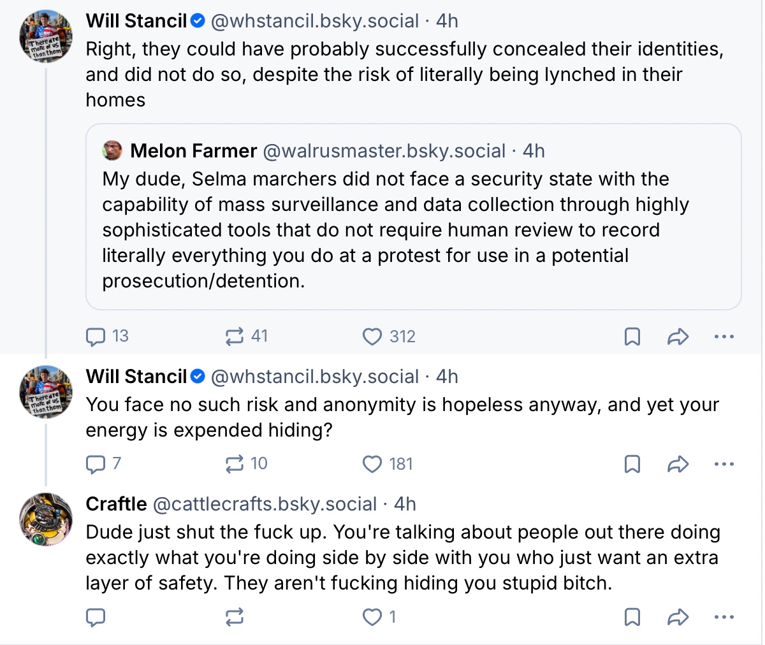Reply to Craftle's post

click(96, 617)
